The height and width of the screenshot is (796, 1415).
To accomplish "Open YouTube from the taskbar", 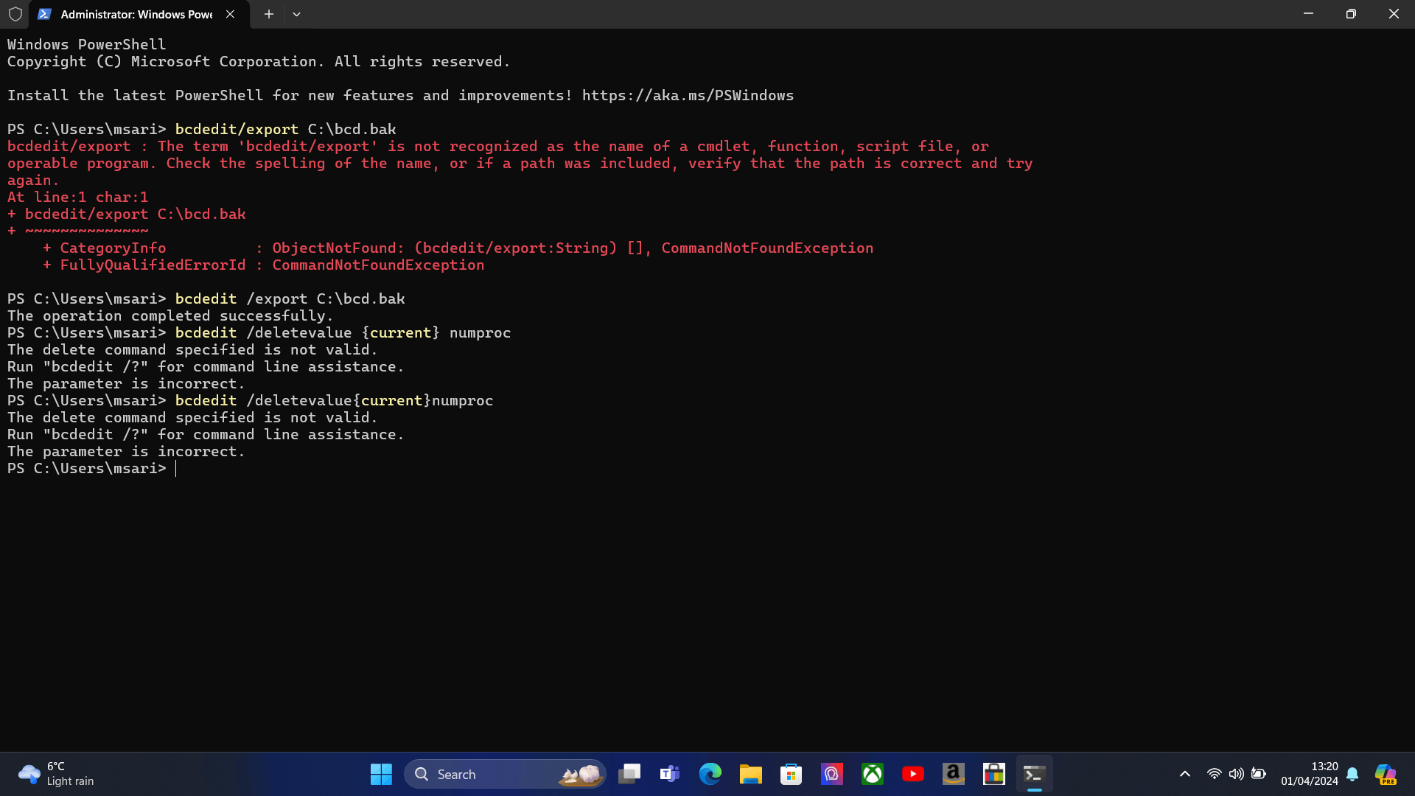I will (x=913, y=774).
